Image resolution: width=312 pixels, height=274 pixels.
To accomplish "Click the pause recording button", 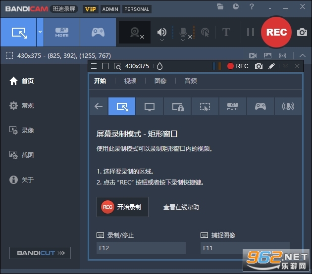I will (x=250, y=32).
